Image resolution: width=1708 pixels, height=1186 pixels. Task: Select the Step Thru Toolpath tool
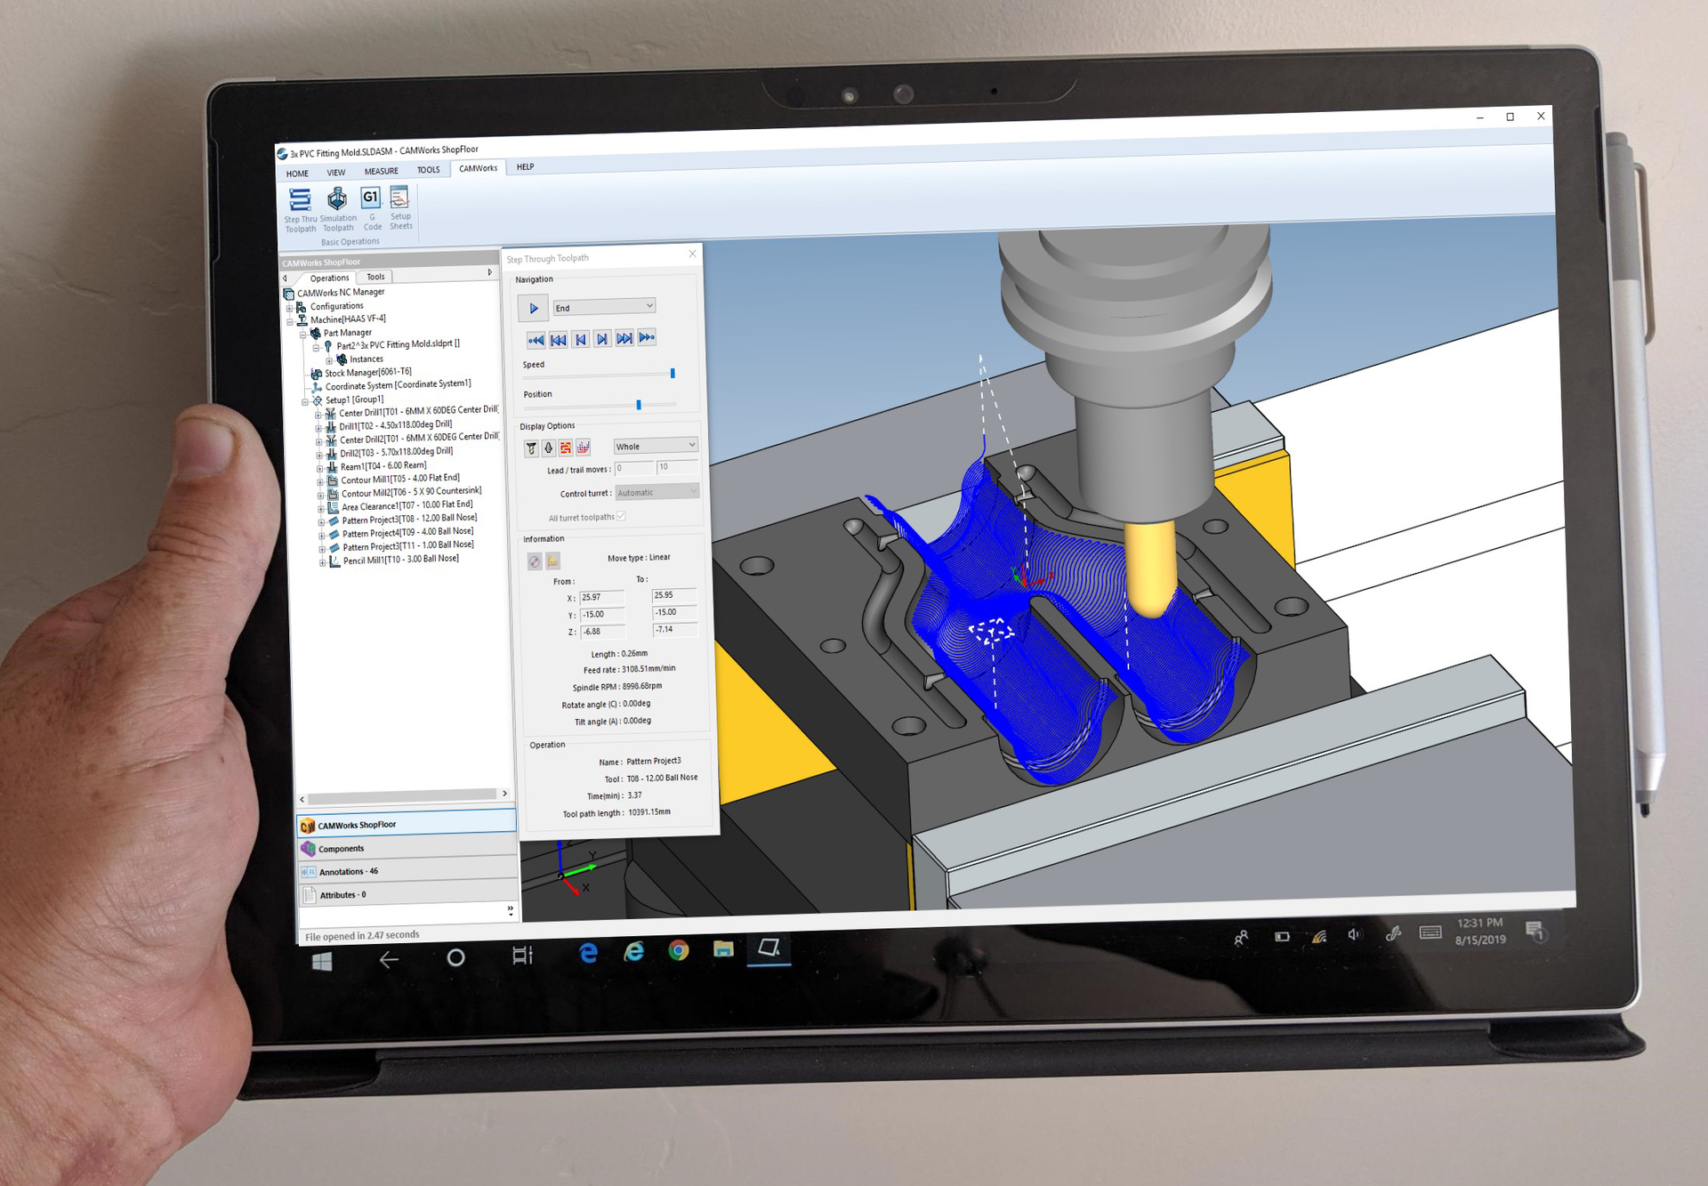click(300, 206)
